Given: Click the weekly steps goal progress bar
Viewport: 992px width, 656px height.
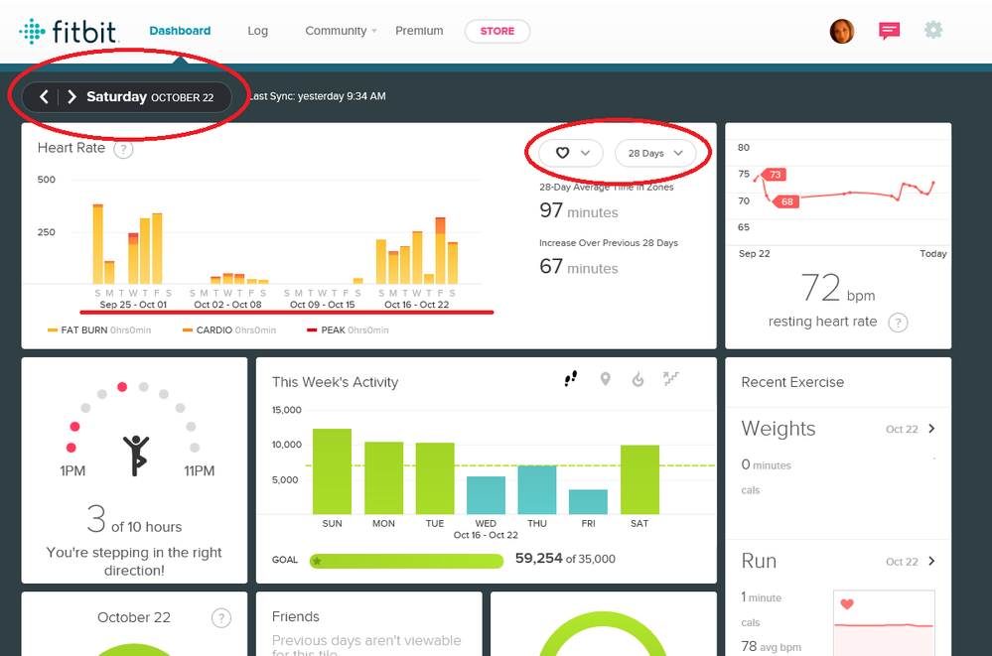Looking at the screenshot, I should (x=406, y=561).
